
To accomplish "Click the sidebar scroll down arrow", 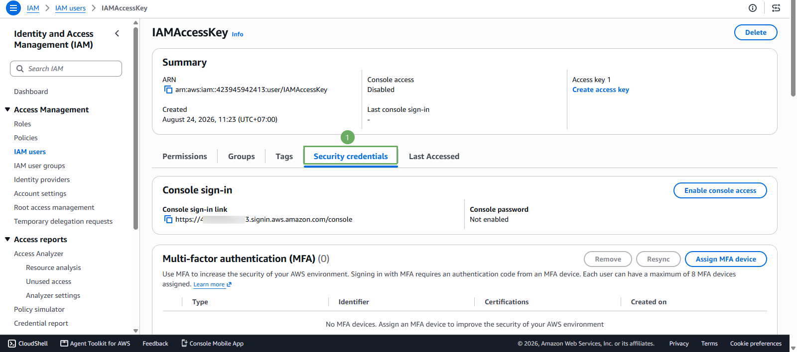I will coord(135,331).
